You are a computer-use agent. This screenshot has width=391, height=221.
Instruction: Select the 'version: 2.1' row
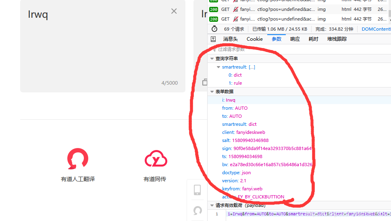(299, 181)
